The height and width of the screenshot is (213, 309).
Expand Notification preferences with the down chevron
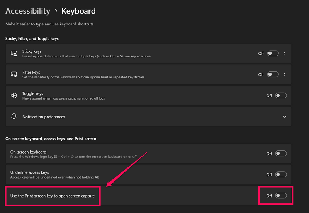285,117
